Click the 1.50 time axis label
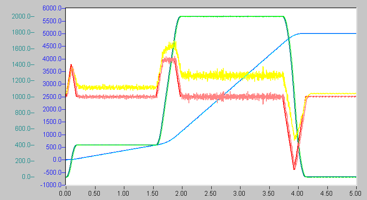 (x=152, y=194)
